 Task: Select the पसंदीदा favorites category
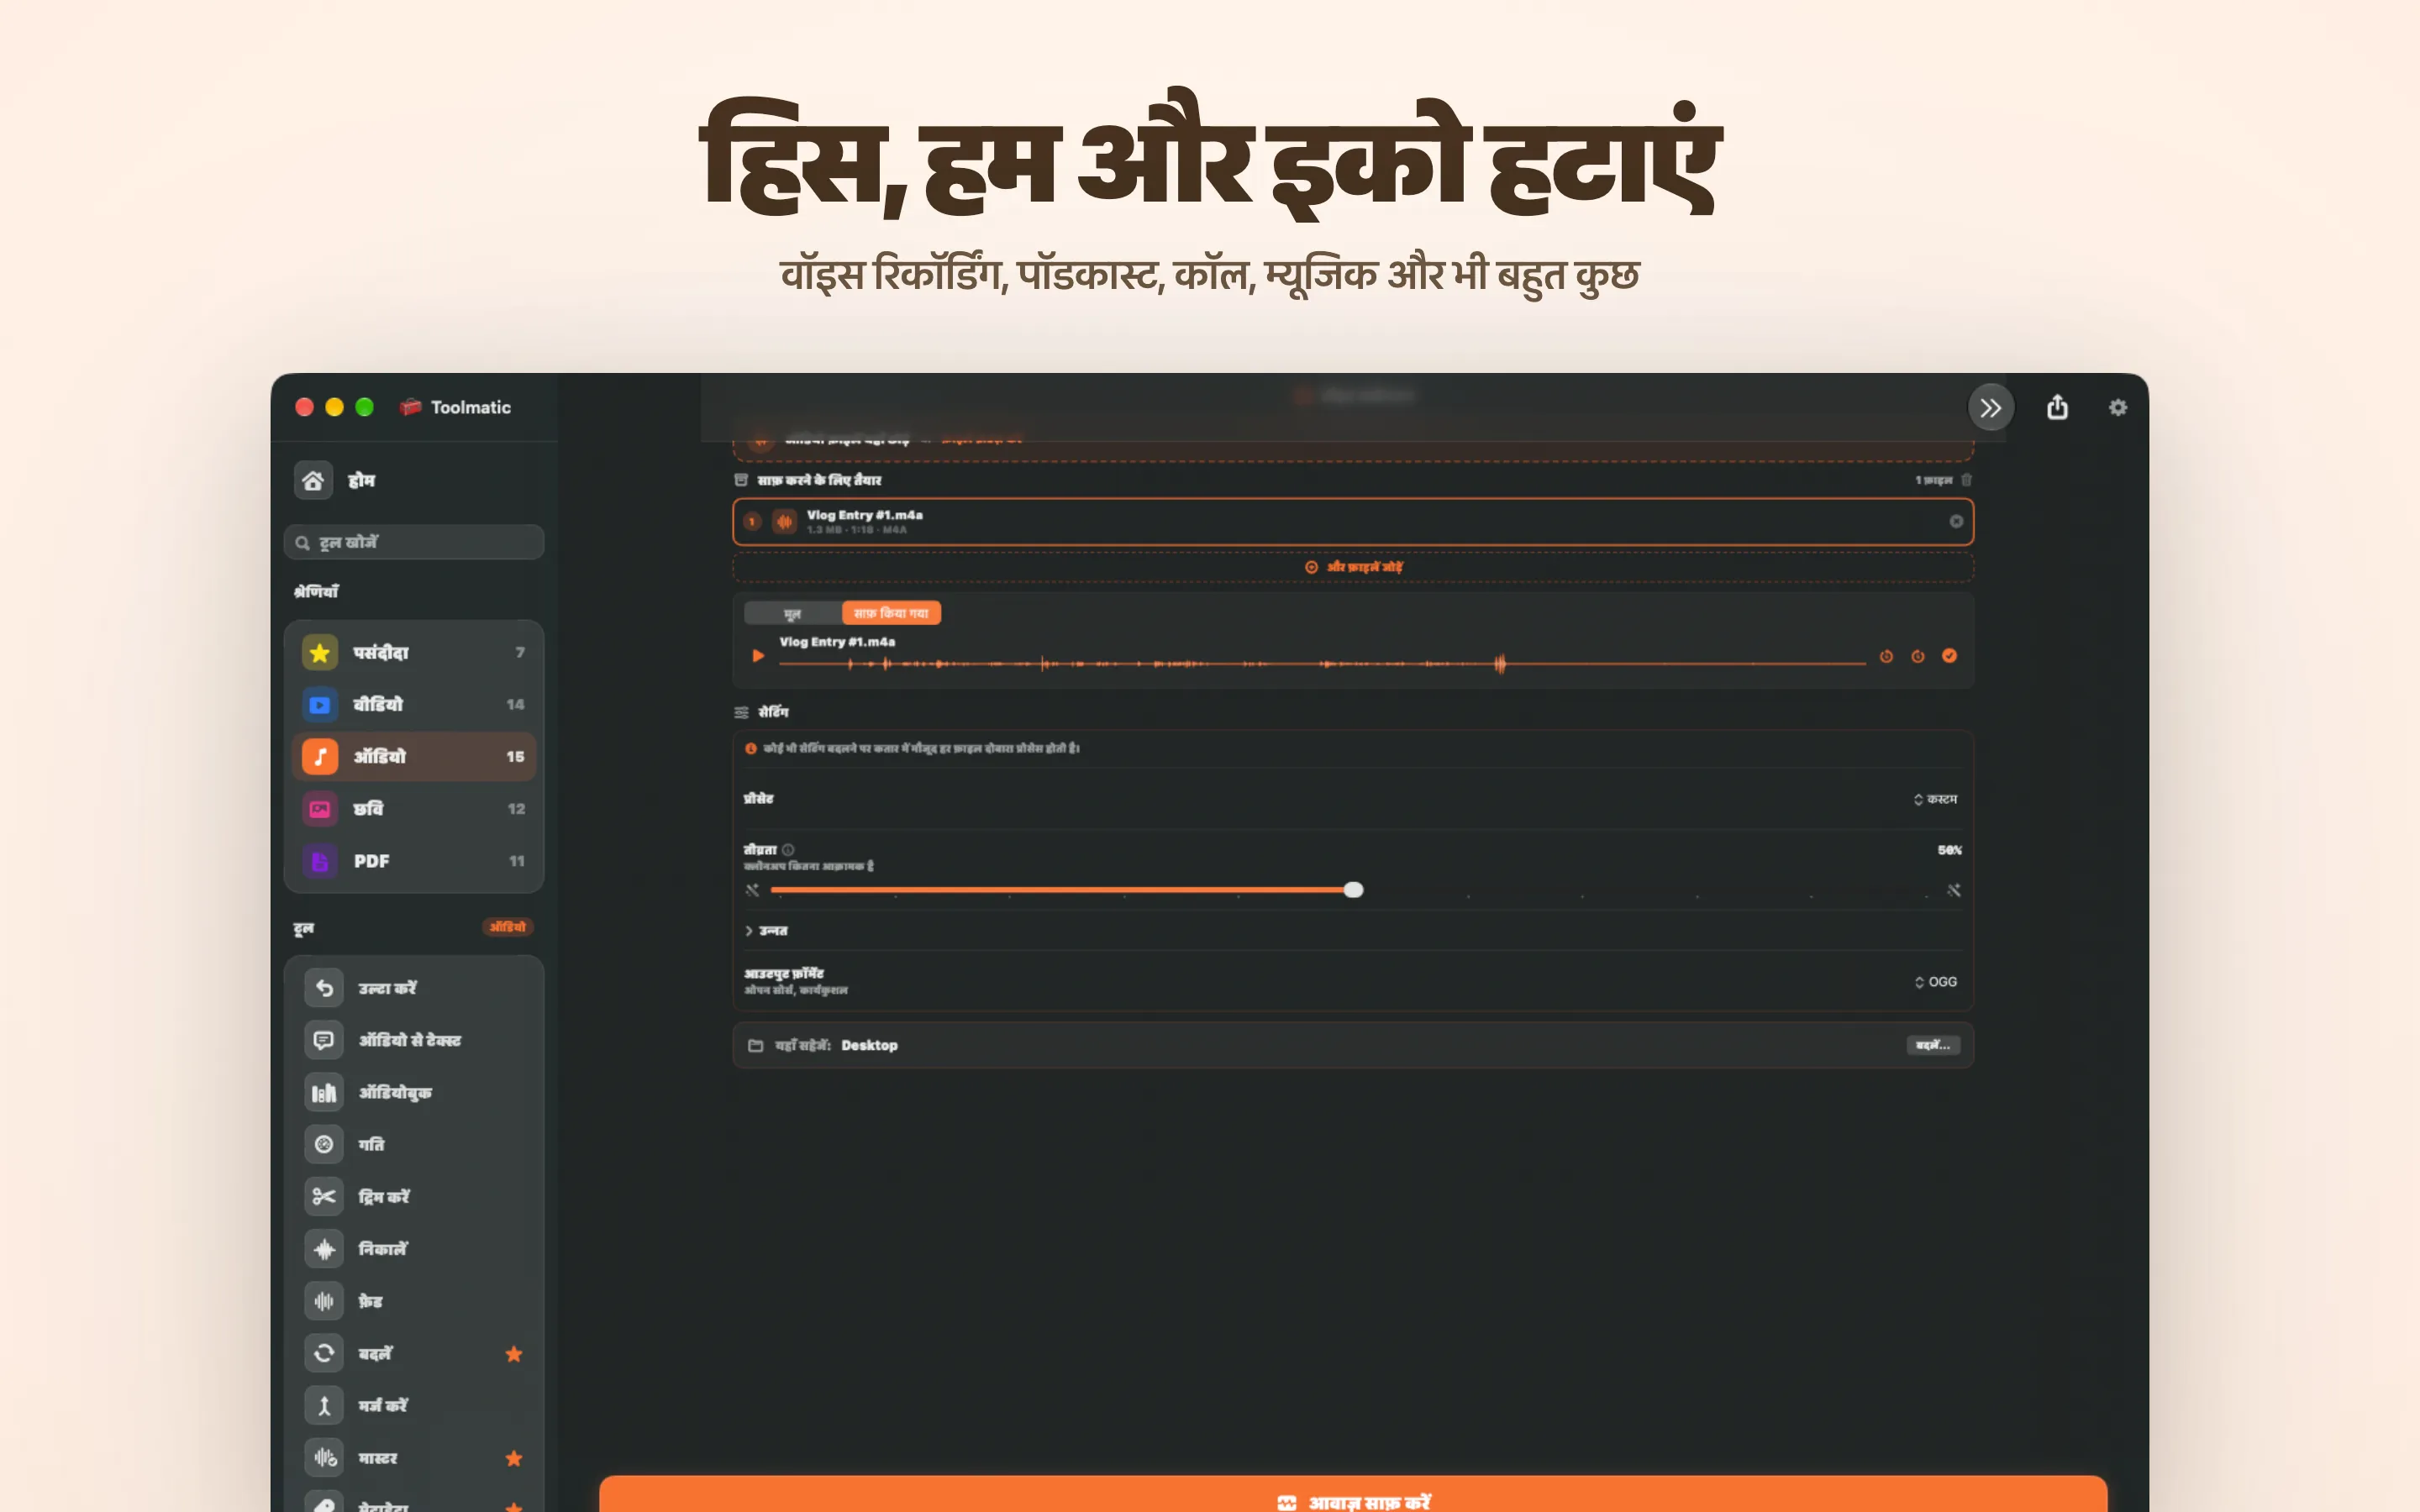click(414, 653)
